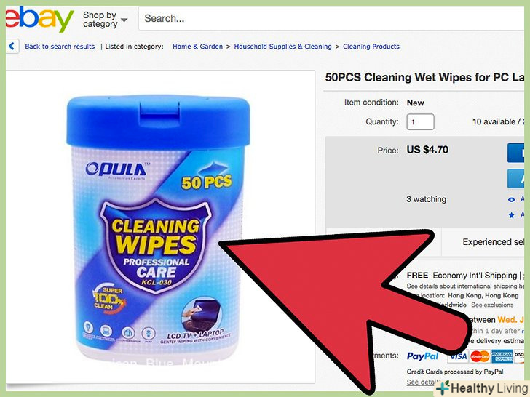Click Back to search results link
The height and width of the screenshot is (397, 530).
pos(60,47)
